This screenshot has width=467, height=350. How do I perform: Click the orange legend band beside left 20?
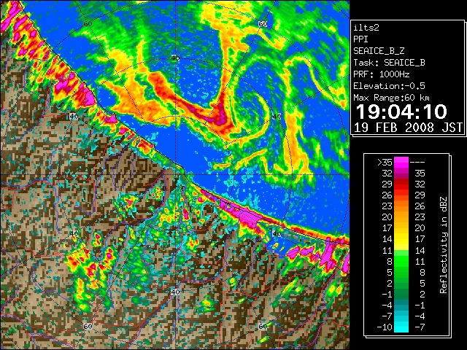click(401, 217)
